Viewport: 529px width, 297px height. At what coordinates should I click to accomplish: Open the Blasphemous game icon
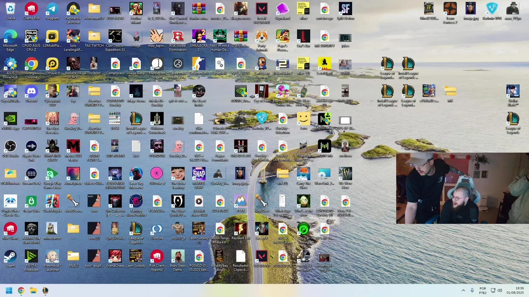(x=241, y=12)
